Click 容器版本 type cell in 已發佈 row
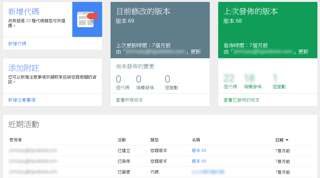Viewport: 320px width, 178px height. 159,161
